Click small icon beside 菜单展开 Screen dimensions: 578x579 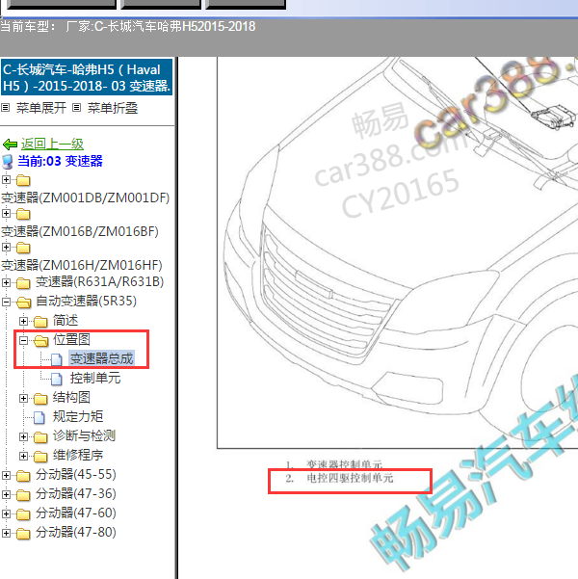tap(5, 108)
